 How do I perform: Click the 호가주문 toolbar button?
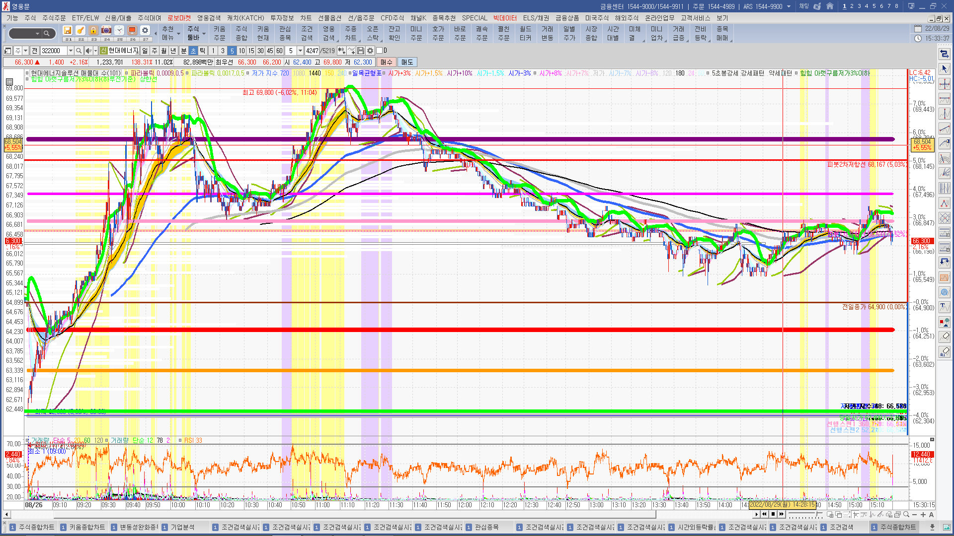[x=438, y=33]
